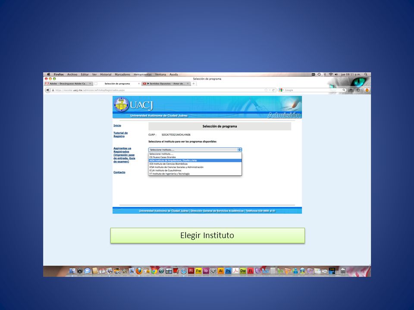Open the Aspirantes ya Registrados link
414x310 pixels.
pyautogui.click(x=124, y=155)
